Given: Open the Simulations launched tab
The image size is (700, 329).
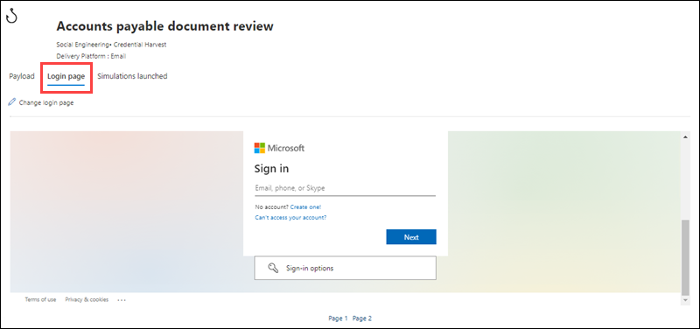Looking at the screenshot, I should [132, 76].
